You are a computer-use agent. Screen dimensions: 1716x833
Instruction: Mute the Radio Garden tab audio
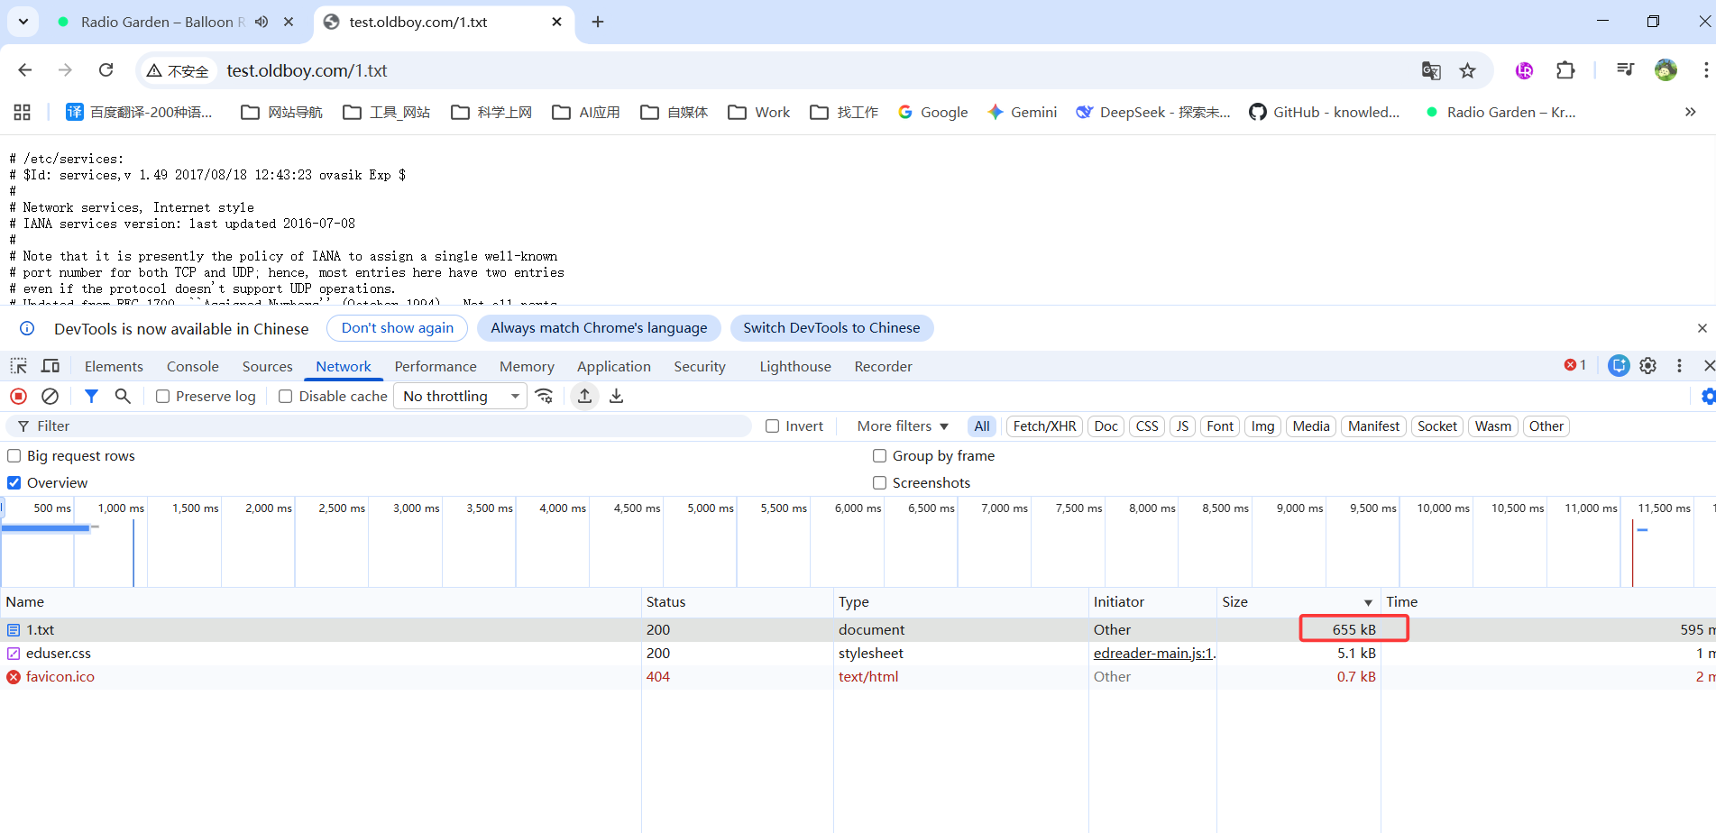pyautogui.click(x=262, y=22)
